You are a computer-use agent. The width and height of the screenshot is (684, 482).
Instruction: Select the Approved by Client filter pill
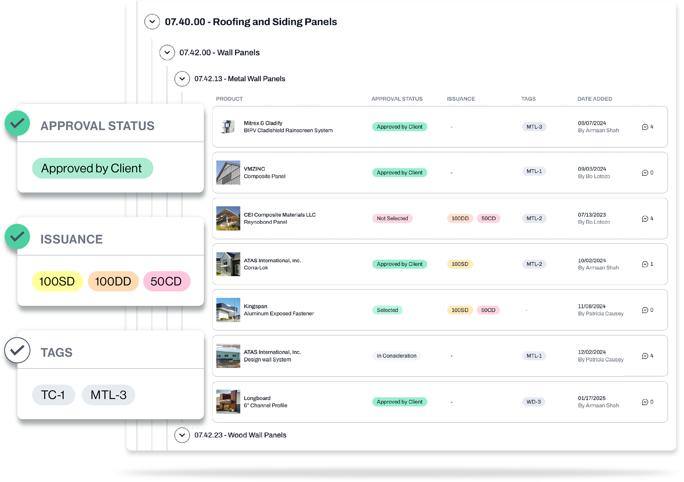click(x=92, y=168)
